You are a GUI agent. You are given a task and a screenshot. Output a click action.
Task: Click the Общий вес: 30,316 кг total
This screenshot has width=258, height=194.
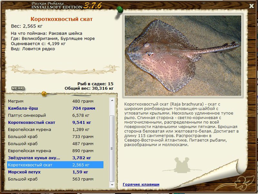[x=89, y=88]
